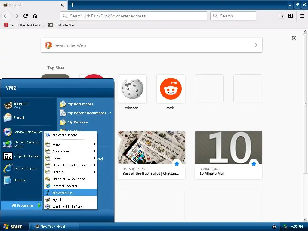This screenshot has height=231, width=308.
Task: Expand Microsoft Visual Studio 6.0 folder
Action: click(x=70, y=165)
